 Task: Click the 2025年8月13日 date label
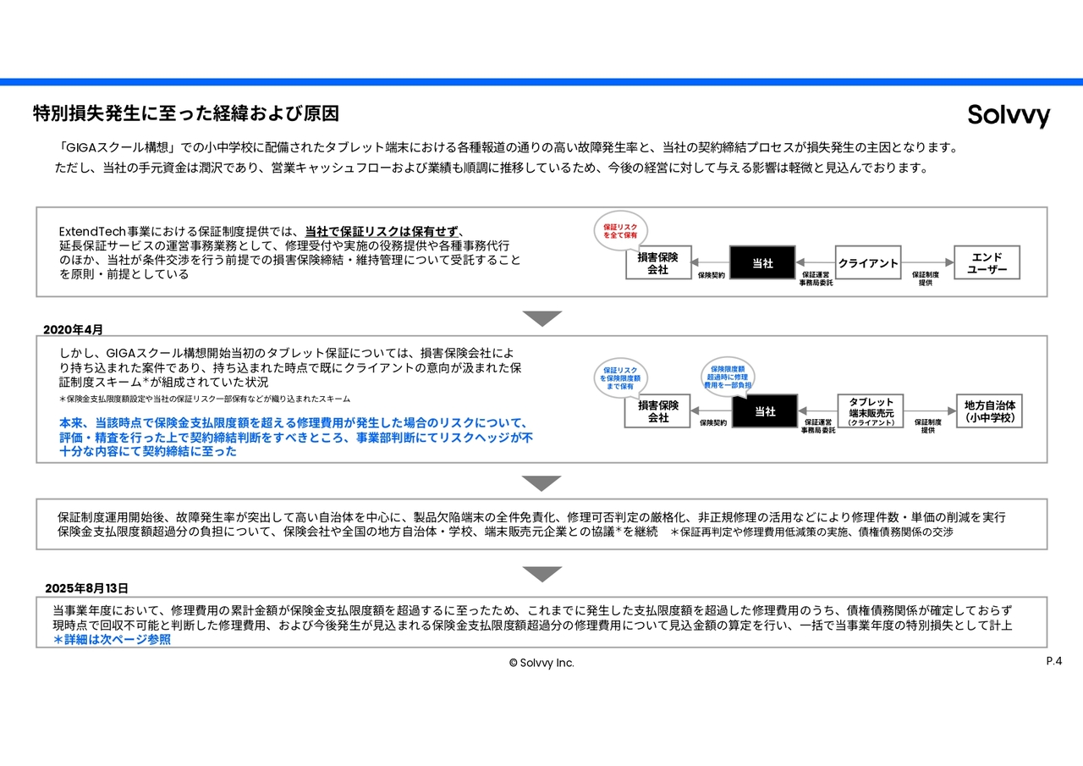[x=86, y=588]
